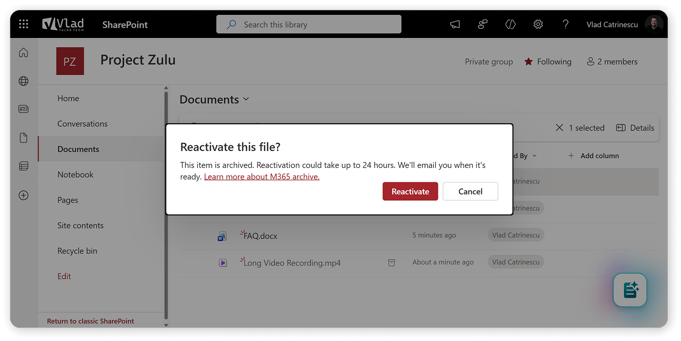The image size is (681, 341).
Task: Open the app launcher waffle icon
Action: [x=24, y=24]
